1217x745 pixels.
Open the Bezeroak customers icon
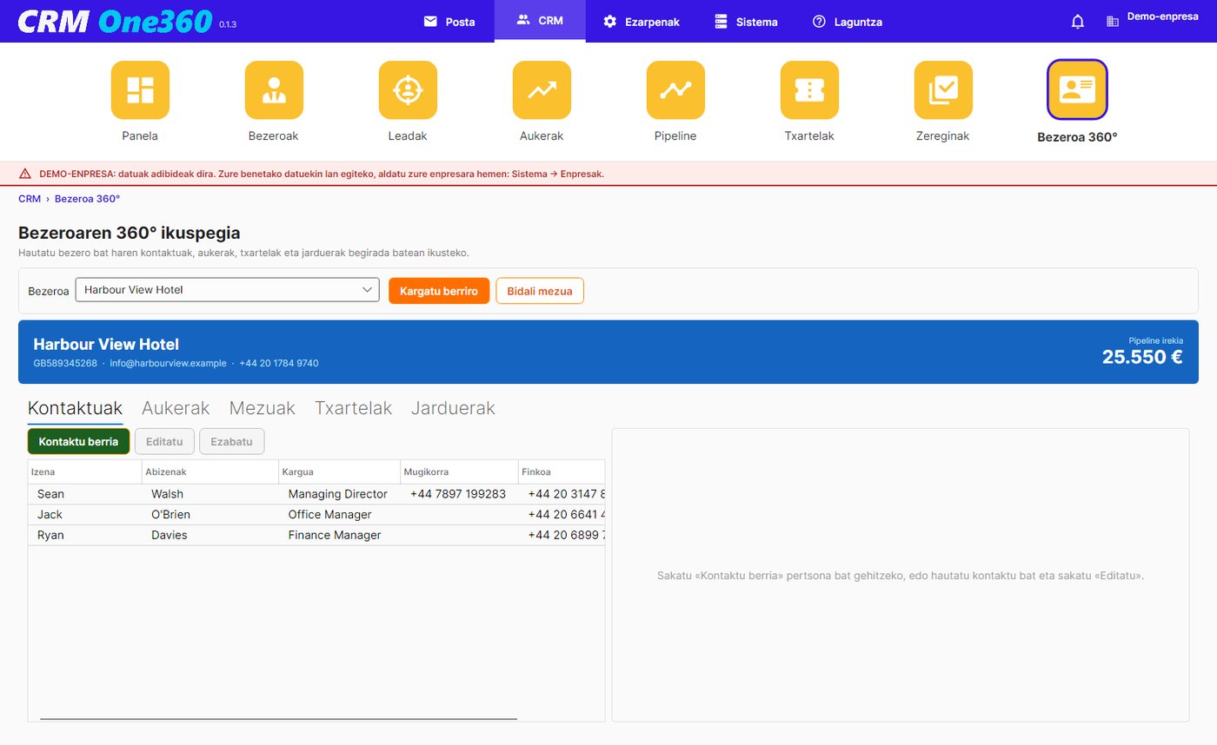point(274,90)
